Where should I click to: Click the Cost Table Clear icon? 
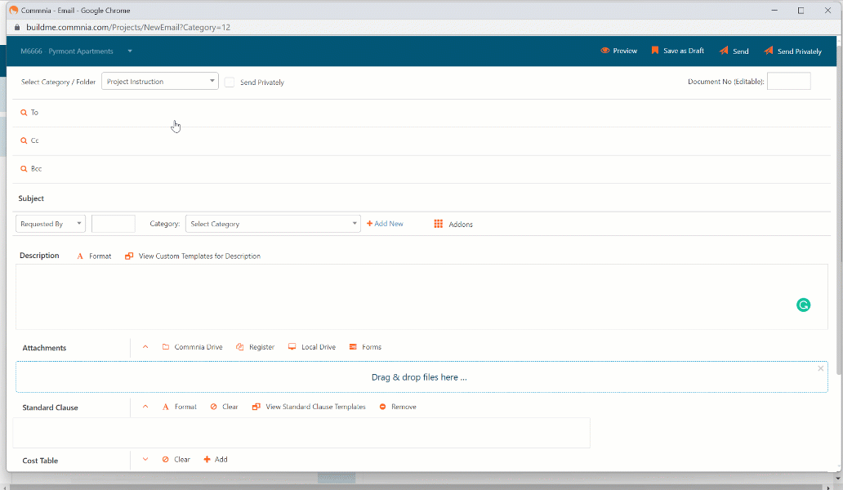coord(166,459)
